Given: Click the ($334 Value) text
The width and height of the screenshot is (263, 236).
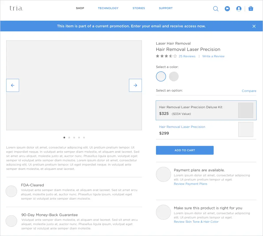Looking at the screenshot, I should (x=181, y=114).
